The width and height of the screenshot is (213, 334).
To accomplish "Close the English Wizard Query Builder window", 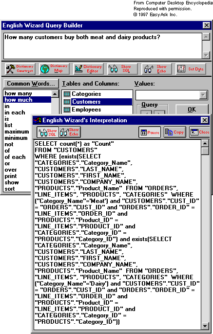I will (x=206, y=25).
